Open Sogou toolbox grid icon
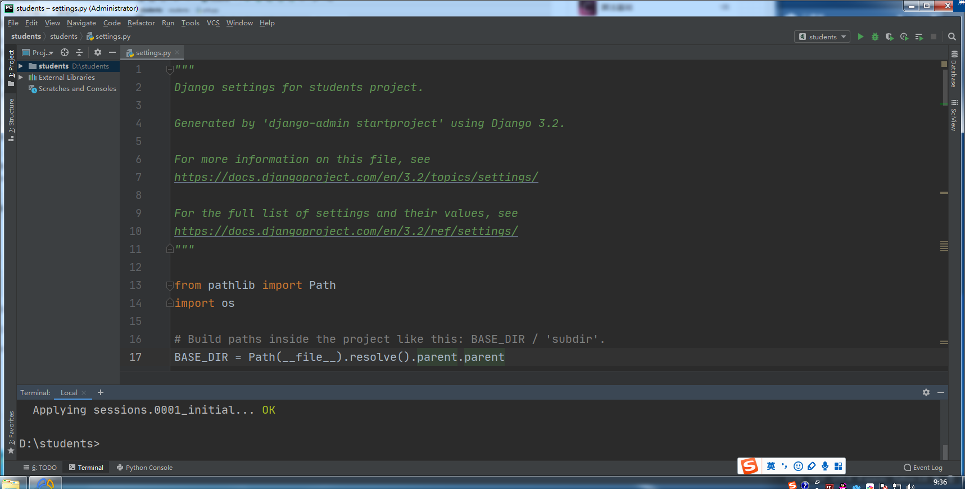Image resolution: width=965 pixels, height=489 pixels. pos(839,466)
